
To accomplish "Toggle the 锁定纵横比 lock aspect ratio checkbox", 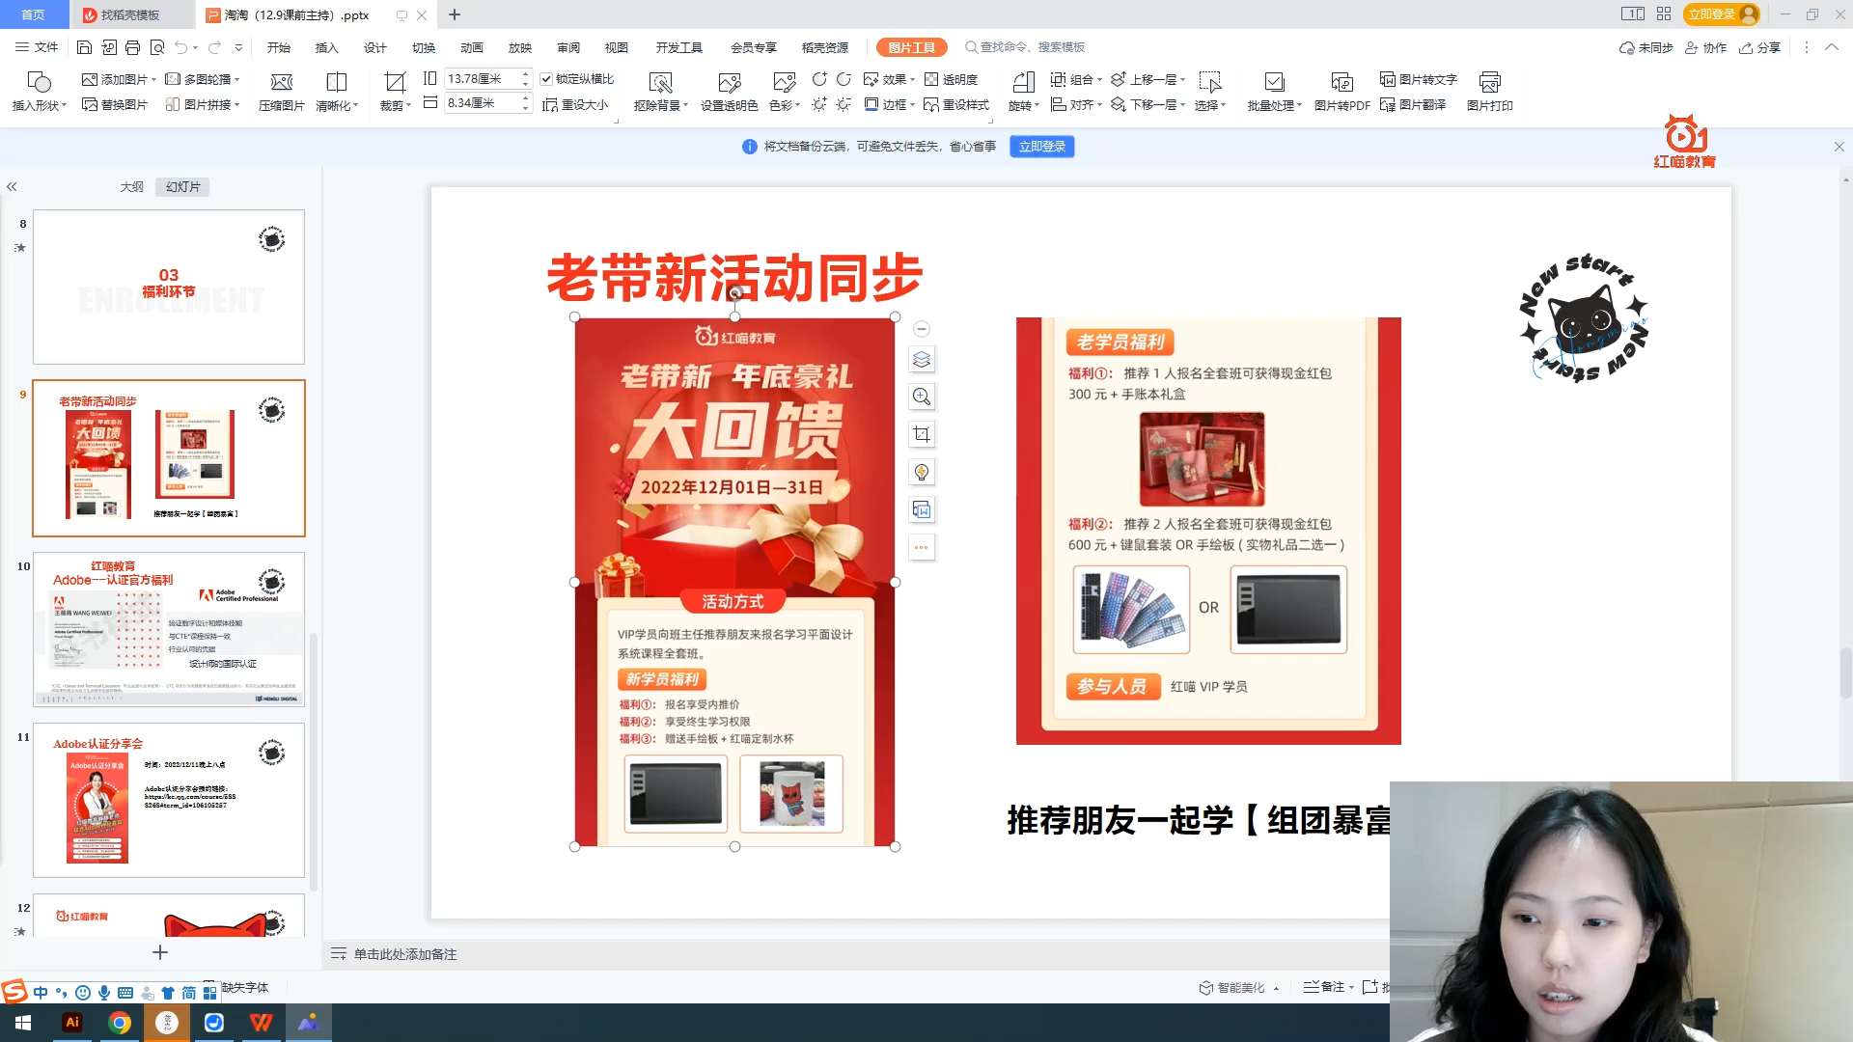I will click(546, 79).
